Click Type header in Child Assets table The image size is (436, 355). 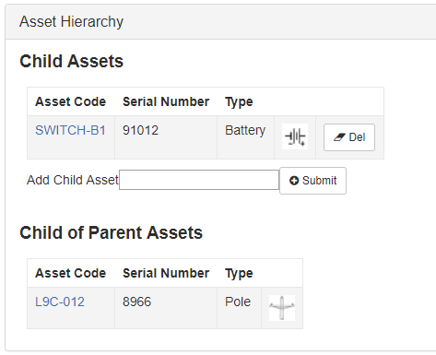[239, 101]
